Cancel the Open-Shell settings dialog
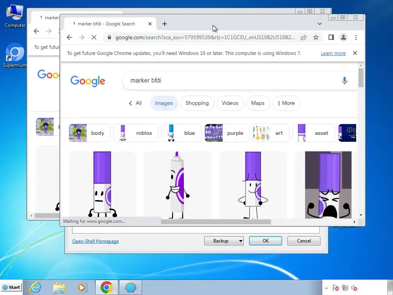 (304, 241)
